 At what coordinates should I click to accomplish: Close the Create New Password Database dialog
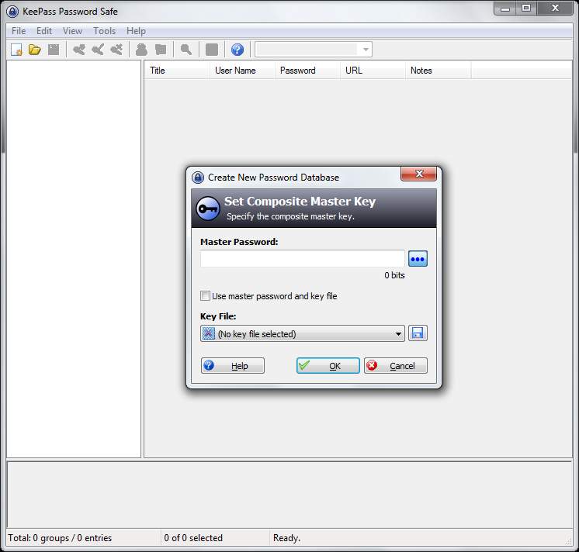coord(419,174)
